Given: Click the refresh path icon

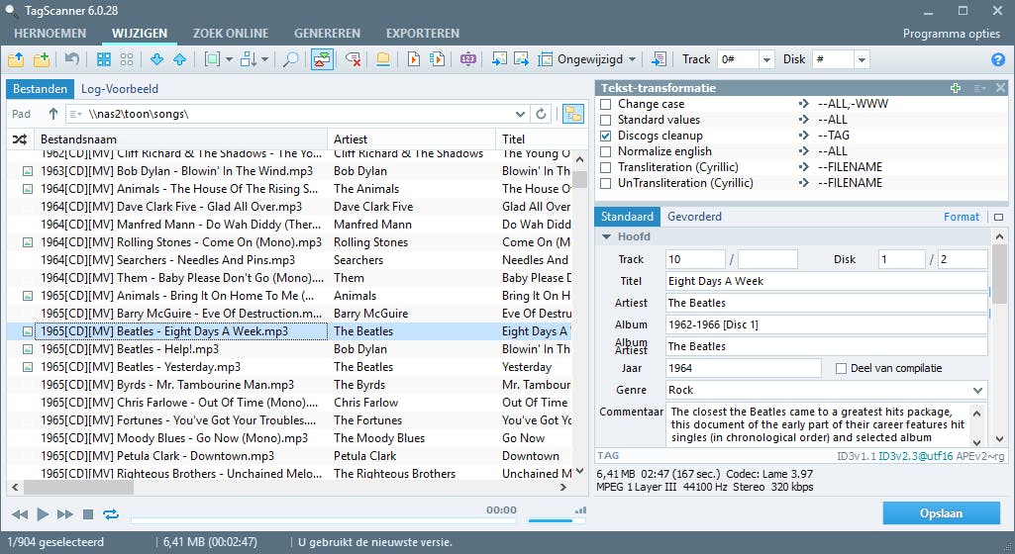Looking at the screenshot, I should pos(541,114).
